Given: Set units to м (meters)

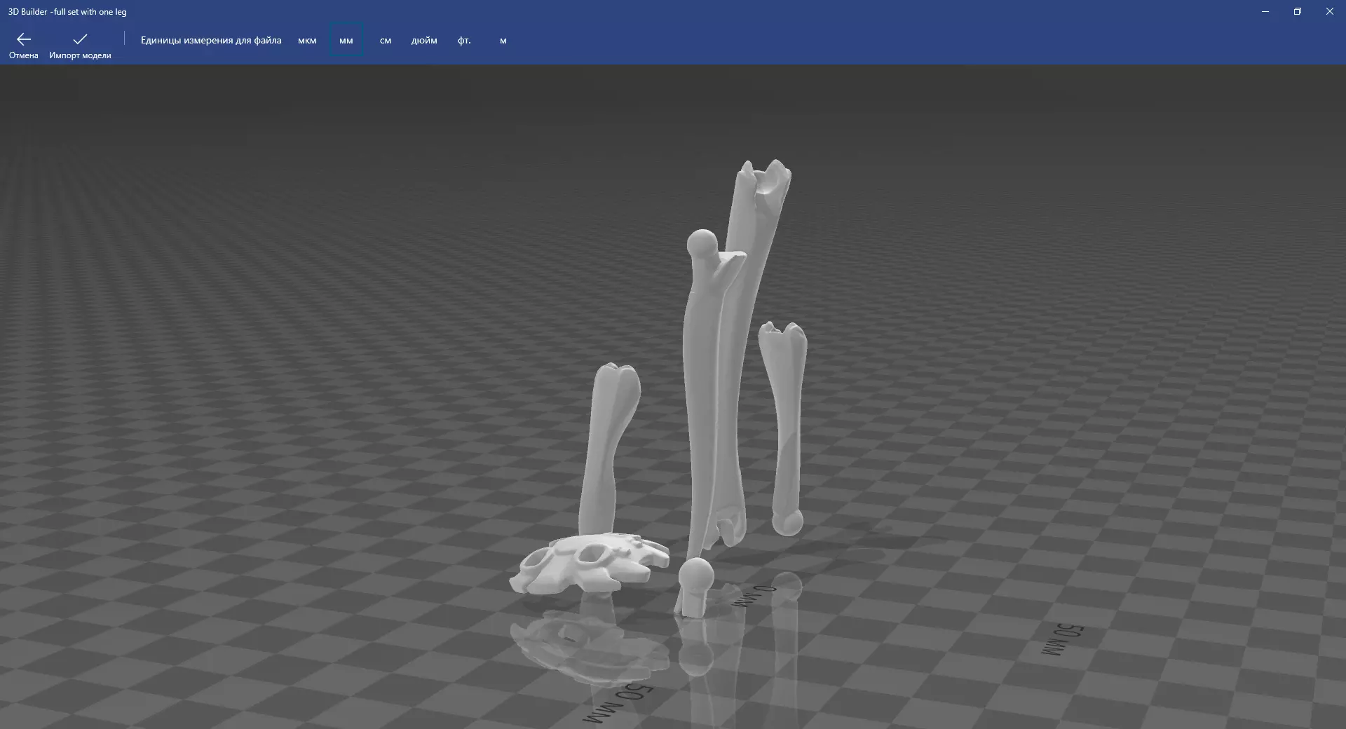Looking at the screenshot, I should 503,41.
